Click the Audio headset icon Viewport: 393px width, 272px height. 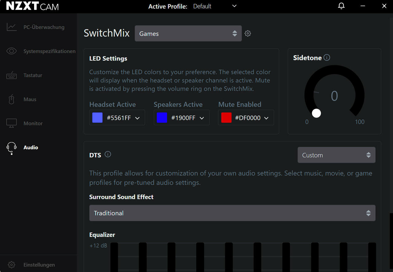point(12,148)
